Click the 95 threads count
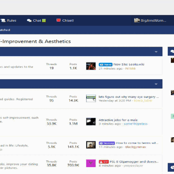The height and width of the screenshot is (174, 174). (52, 101)
